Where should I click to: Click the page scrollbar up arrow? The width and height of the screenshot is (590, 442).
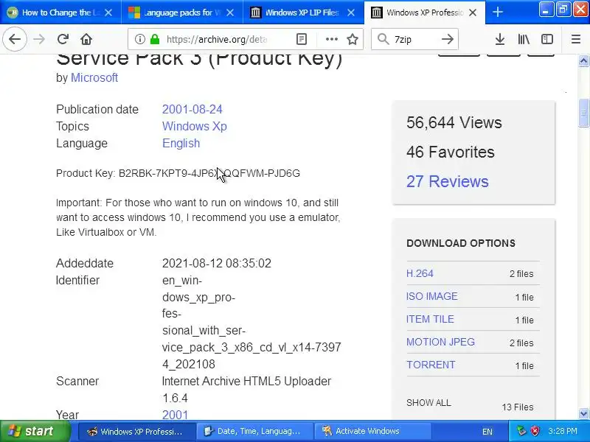(x=583, y=60)
